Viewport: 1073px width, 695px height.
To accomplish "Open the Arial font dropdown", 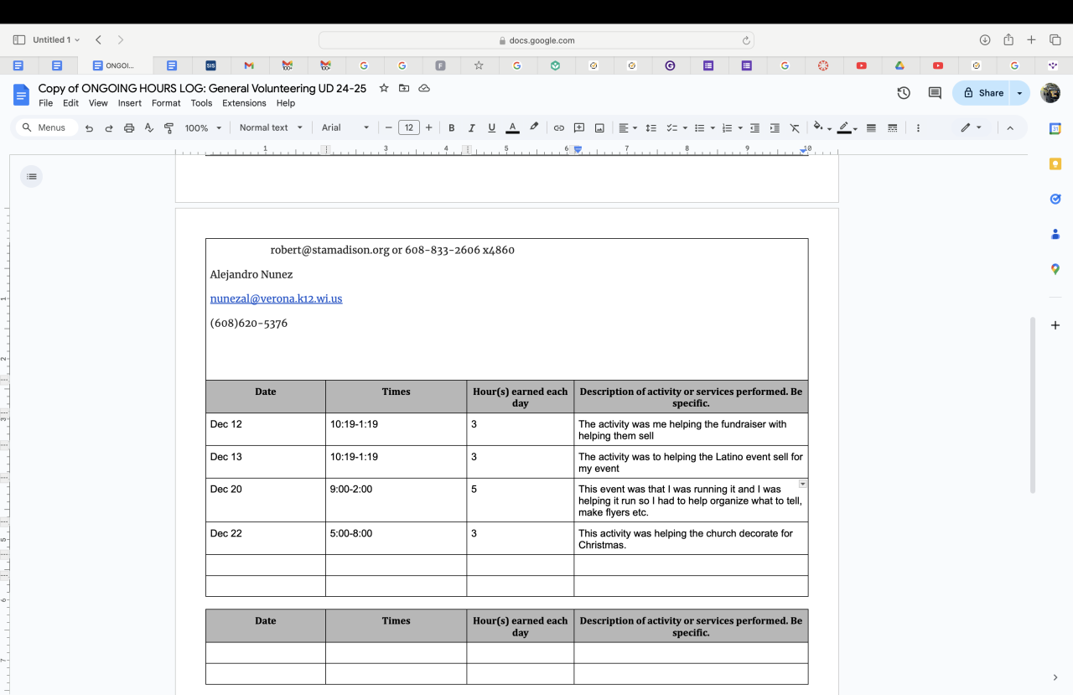I will tap(345, 128).
